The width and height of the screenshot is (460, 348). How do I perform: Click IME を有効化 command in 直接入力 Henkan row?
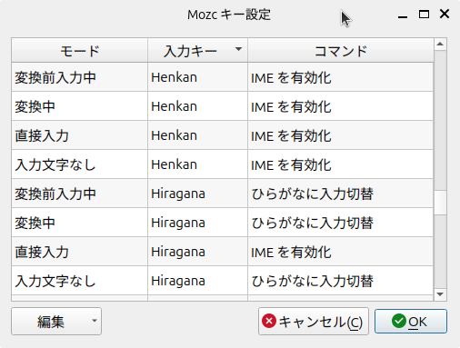click(341, 135)
